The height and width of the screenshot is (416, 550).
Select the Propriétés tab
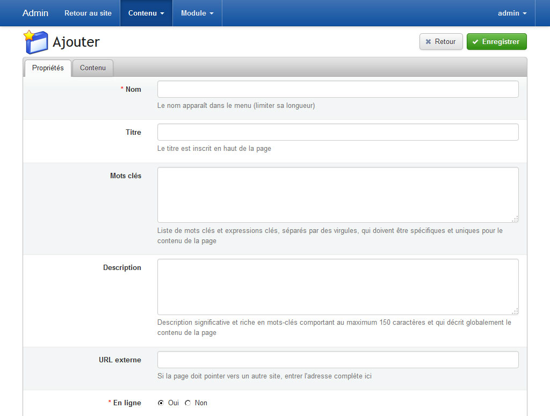pos(48,68)
